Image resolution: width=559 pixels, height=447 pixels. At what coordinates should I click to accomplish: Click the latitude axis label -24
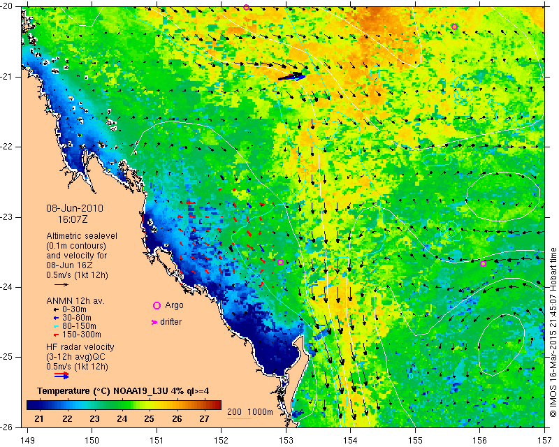click(x=6, y=287)
